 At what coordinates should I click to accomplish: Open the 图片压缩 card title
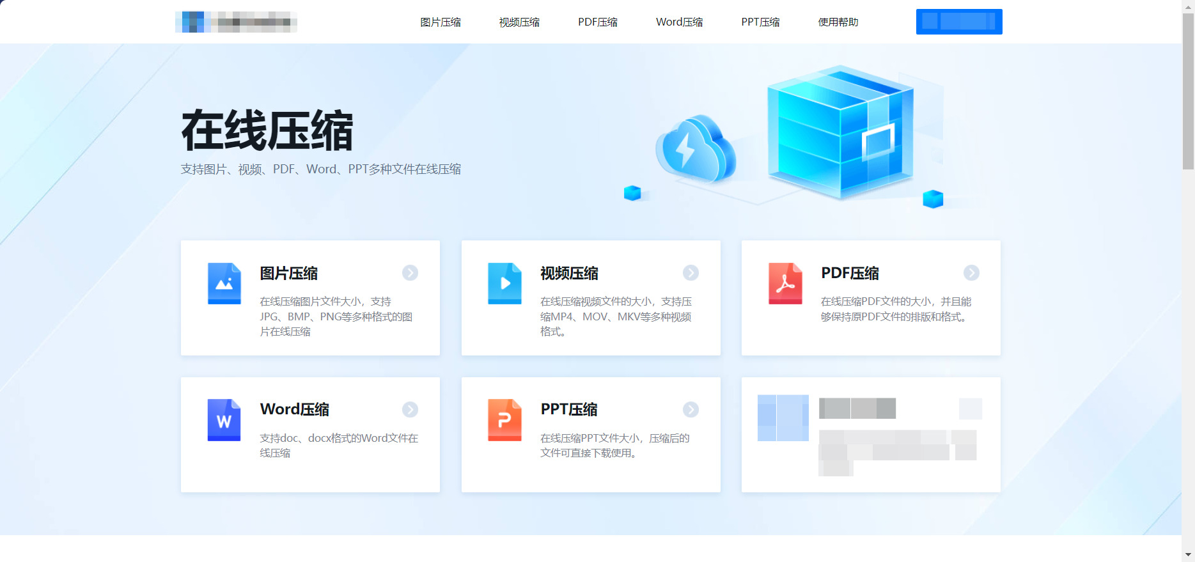click(289, 274)
